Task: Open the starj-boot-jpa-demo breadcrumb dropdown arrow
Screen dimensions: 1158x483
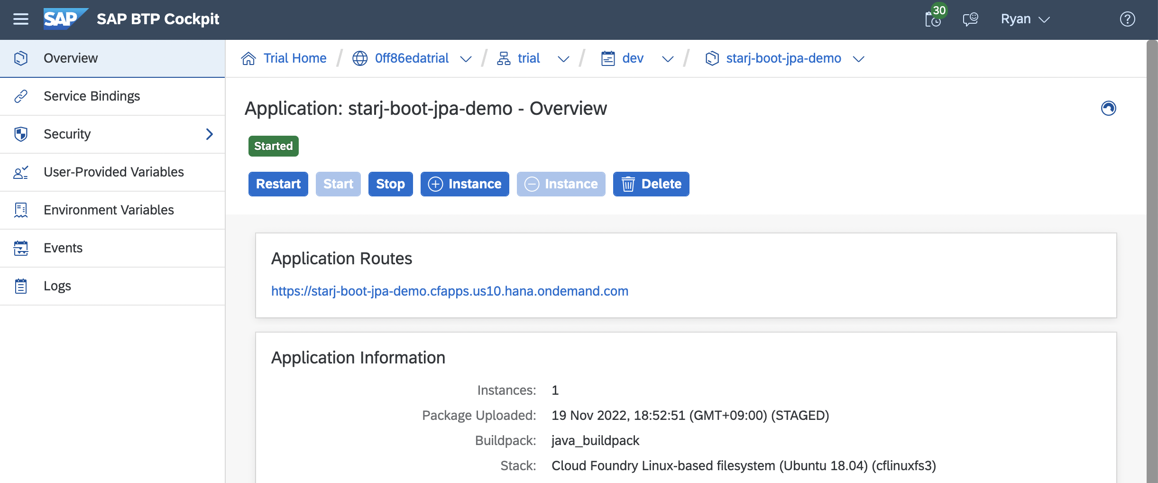Action: [859, 59]
